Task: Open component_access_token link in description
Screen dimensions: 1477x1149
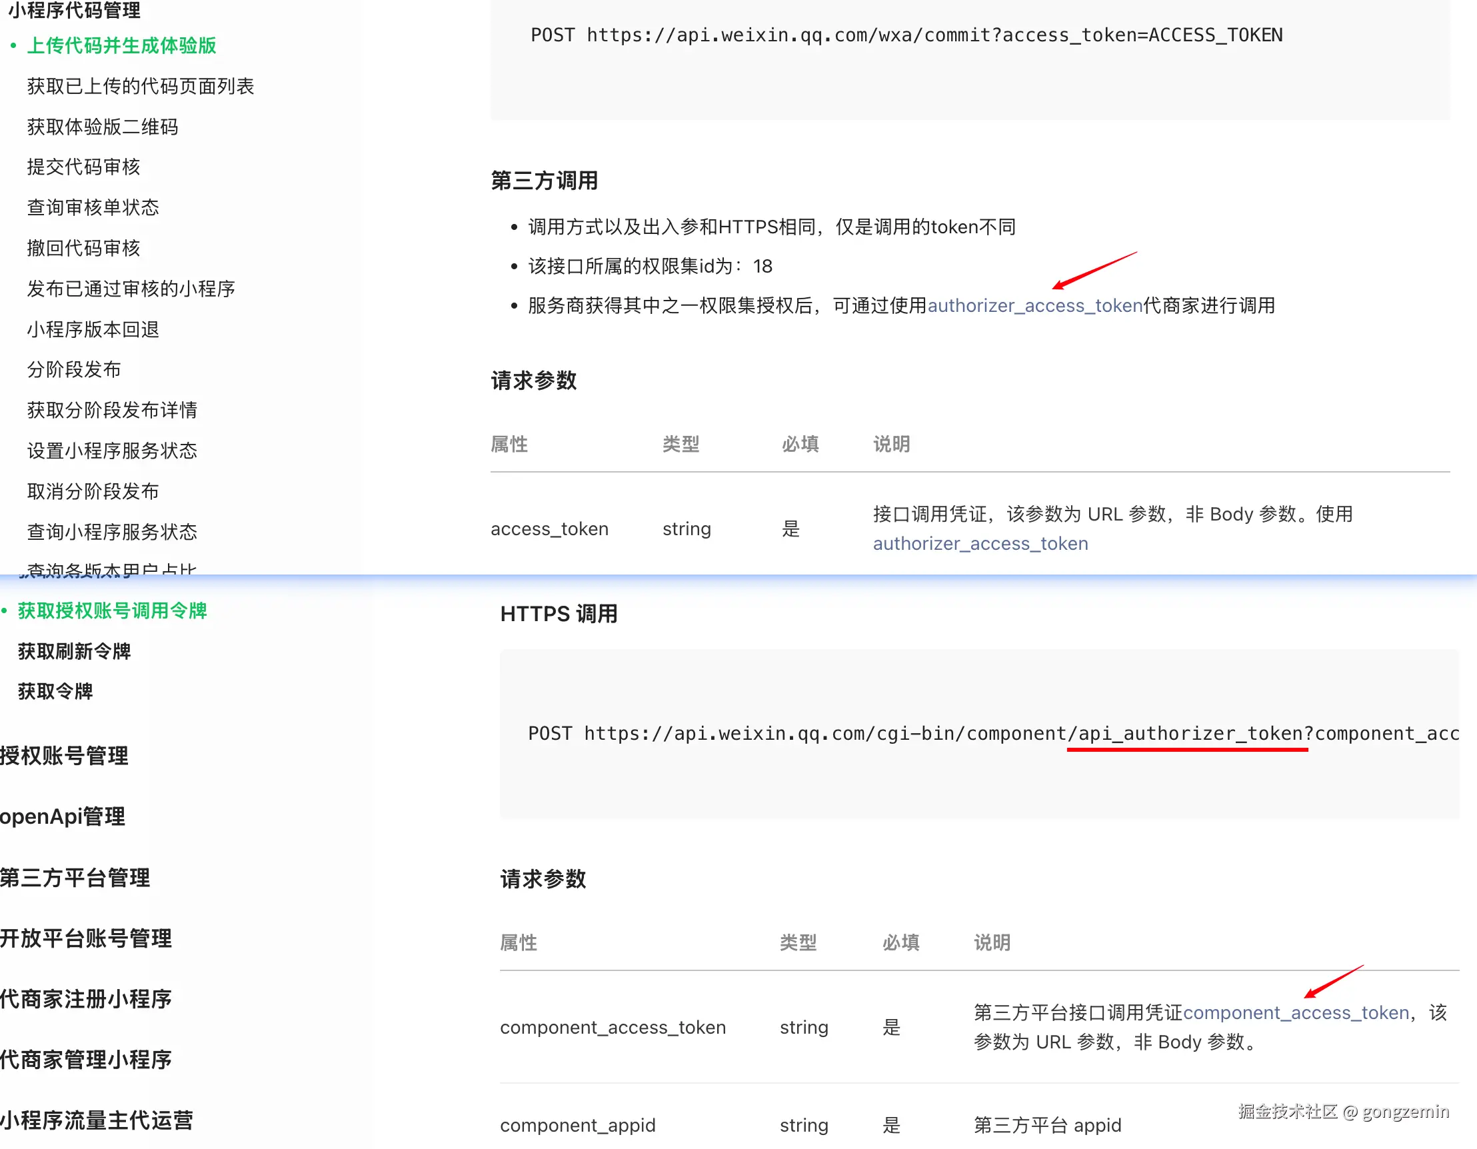Action: click(1296, 1012)
